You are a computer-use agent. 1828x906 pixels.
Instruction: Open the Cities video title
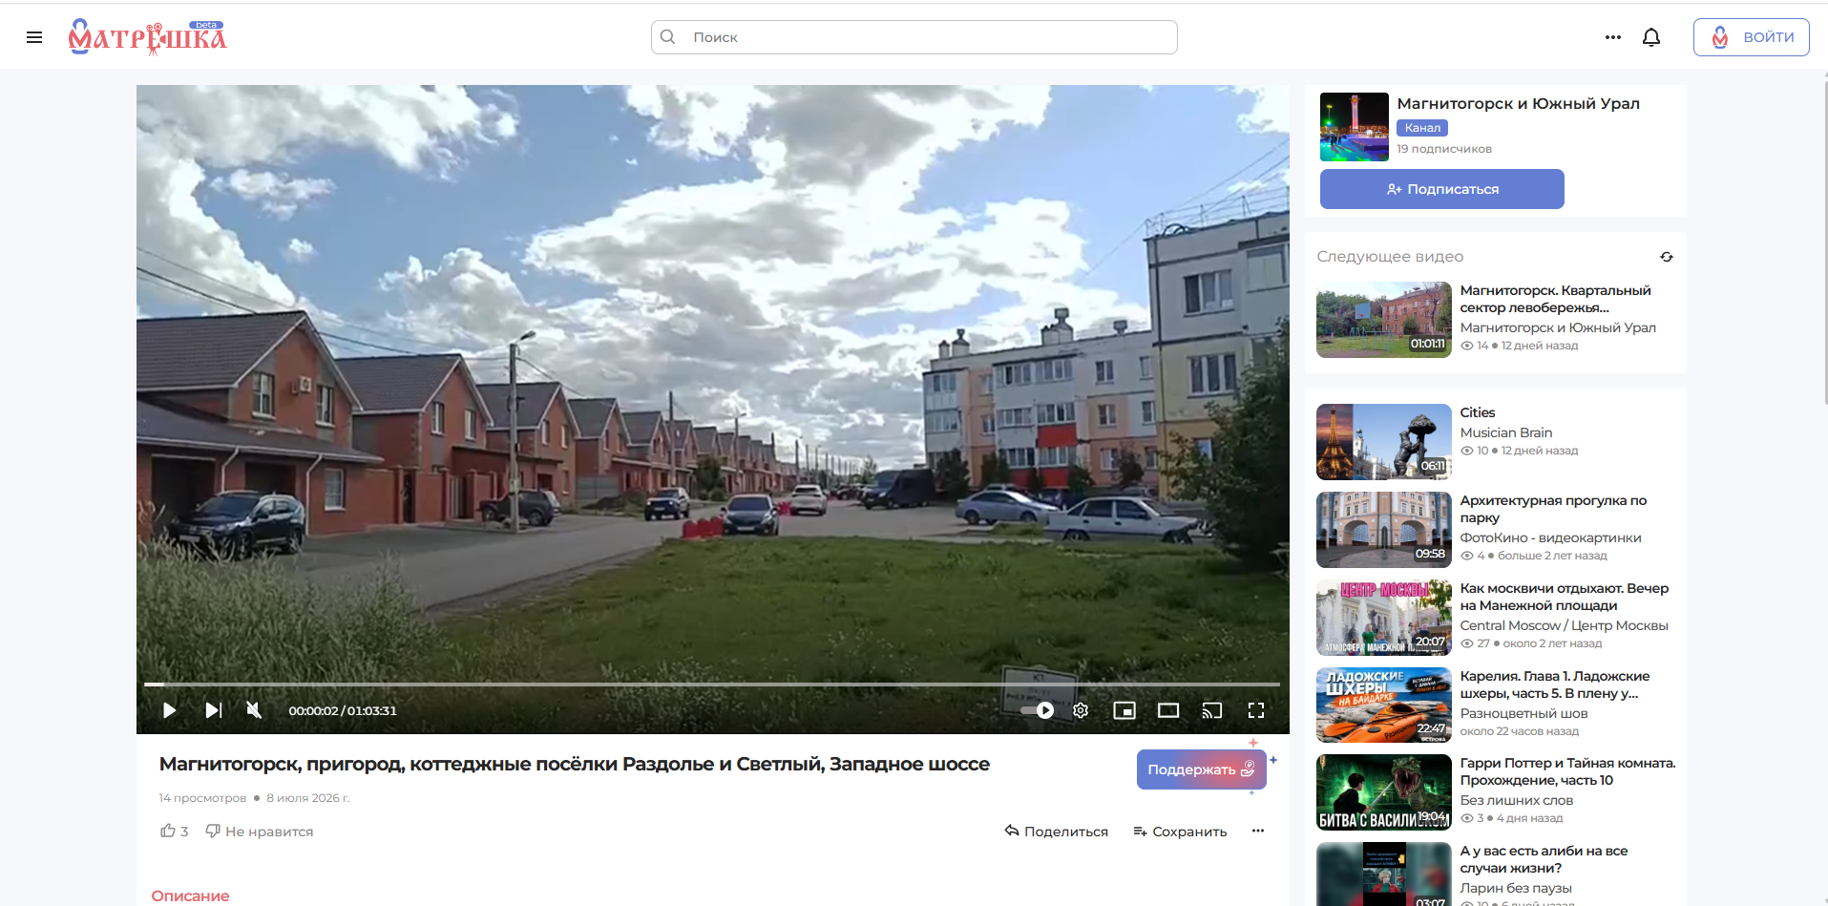pyautogui.click(x=1478, y=412)
